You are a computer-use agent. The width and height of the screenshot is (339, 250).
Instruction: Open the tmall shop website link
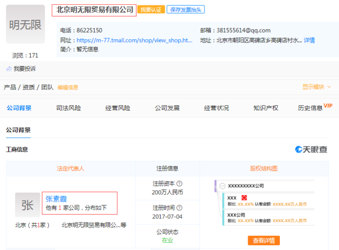pyautogui.click(x=134, y=40)
